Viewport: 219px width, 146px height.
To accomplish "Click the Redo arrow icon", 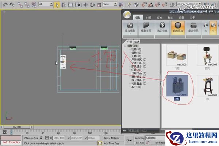I will click(12, 5).
